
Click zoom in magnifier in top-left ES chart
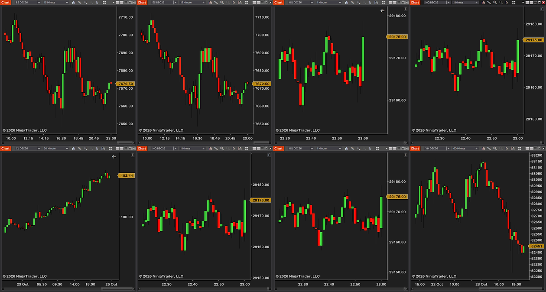click(85, 3)
